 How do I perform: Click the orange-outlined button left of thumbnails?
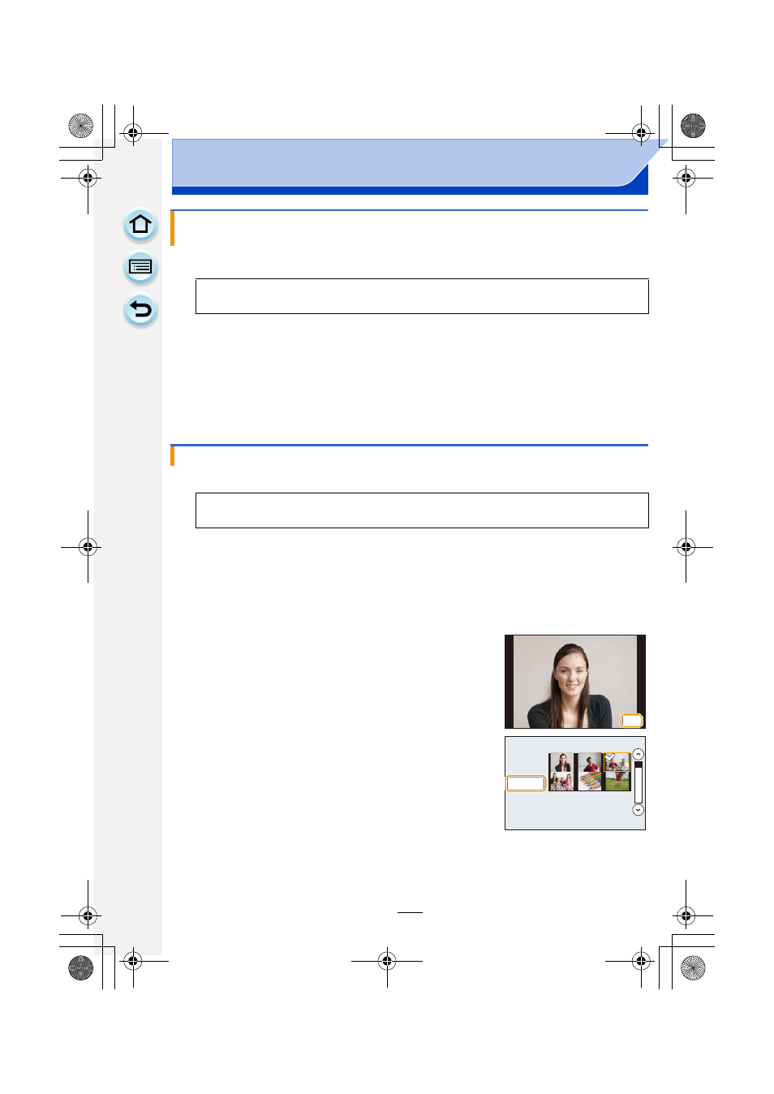point(525,783)
